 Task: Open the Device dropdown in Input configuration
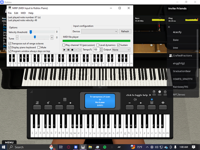[x=100, y=32]
